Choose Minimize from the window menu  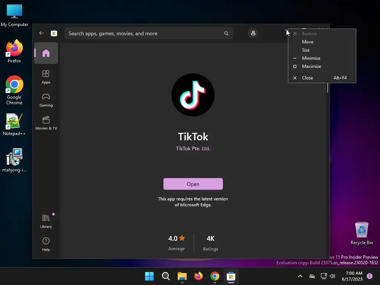(x=322, y=58)
